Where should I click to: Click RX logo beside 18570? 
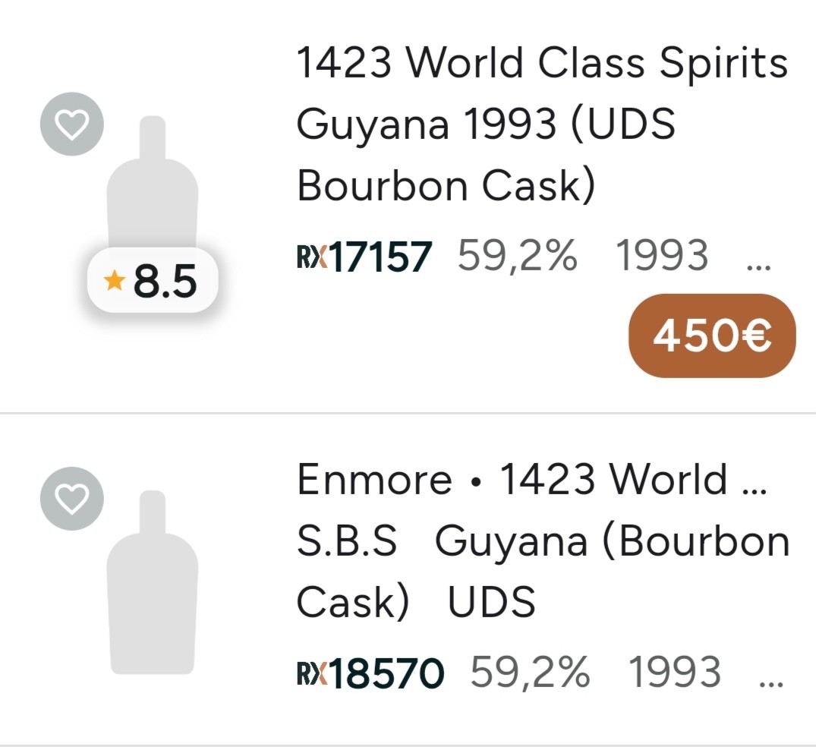coord(312,673)
